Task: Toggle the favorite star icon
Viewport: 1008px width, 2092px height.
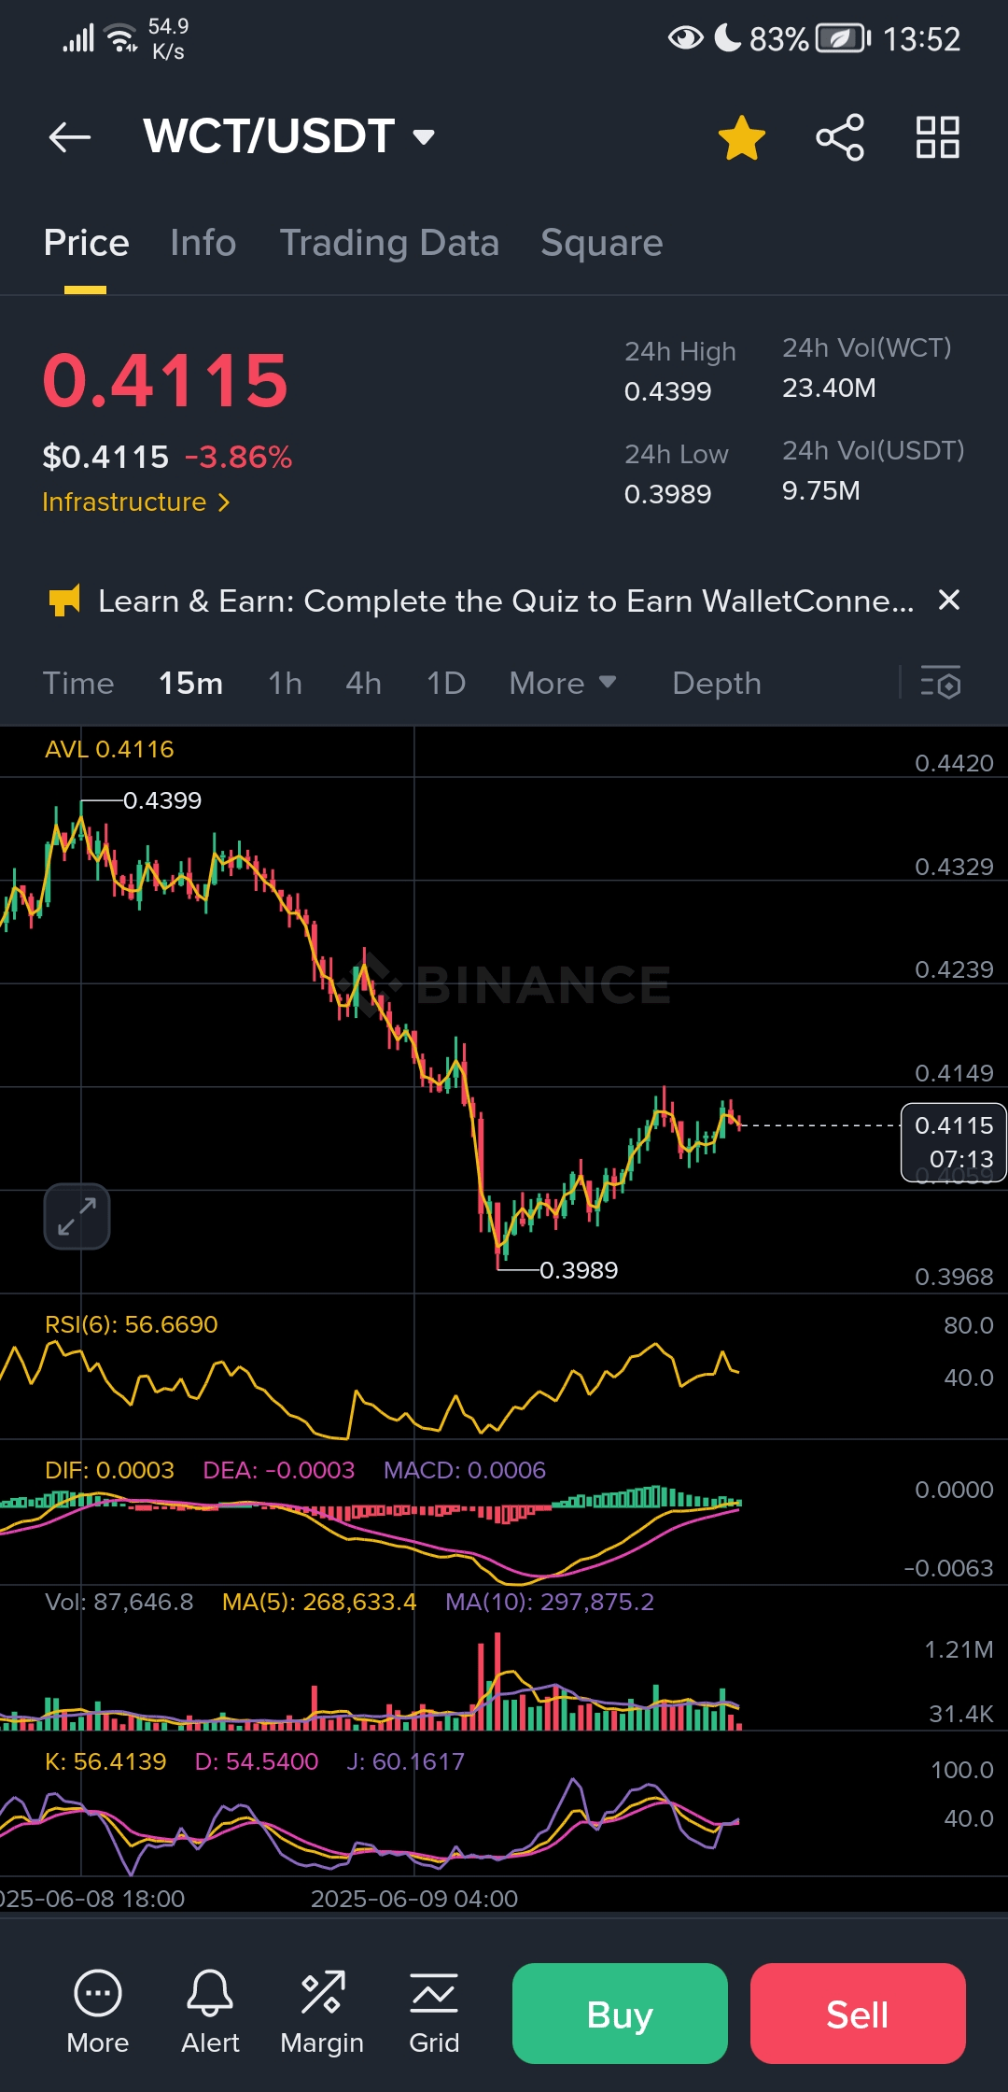Action: coord(742,137)
